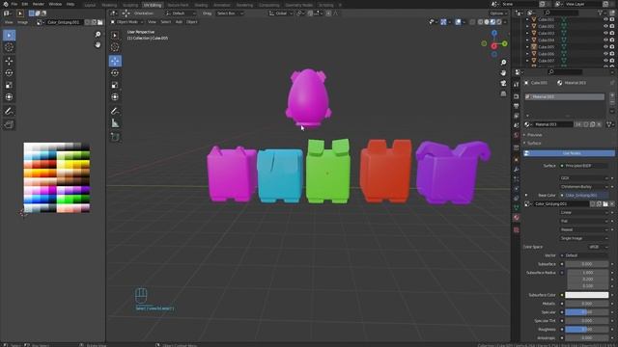Viewport: 618px width, 347px height.
Task: Open the Options dropdown in viewport header
Action: coord(498,13)
